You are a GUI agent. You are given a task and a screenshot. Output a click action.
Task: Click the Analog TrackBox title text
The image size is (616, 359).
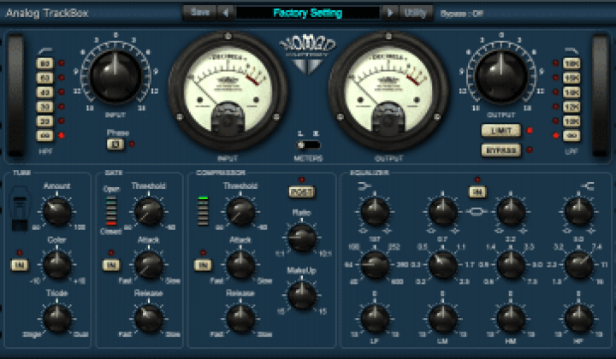(x=47, y=13)
